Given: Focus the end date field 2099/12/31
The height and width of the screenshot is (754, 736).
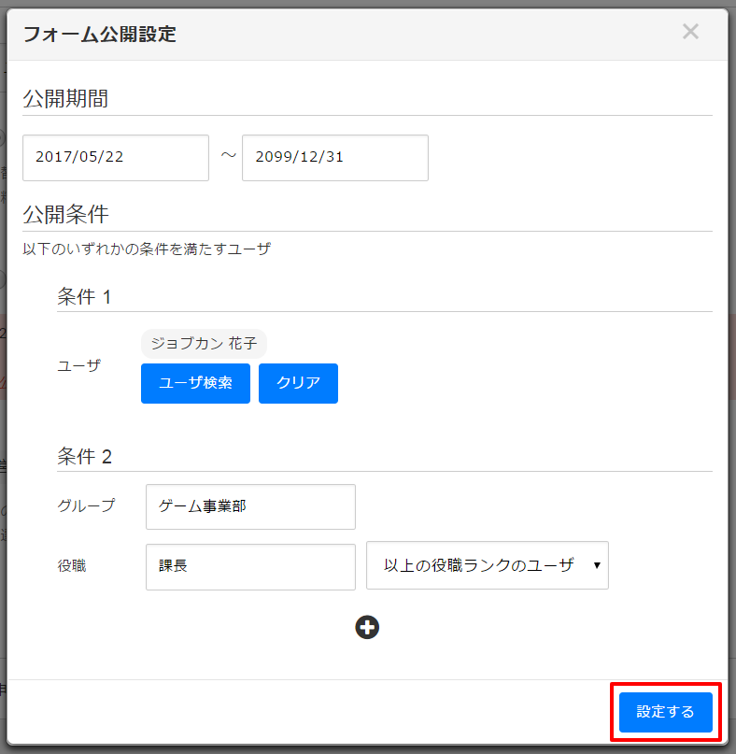Looking at the screenshot, I should tap(334, 158).
